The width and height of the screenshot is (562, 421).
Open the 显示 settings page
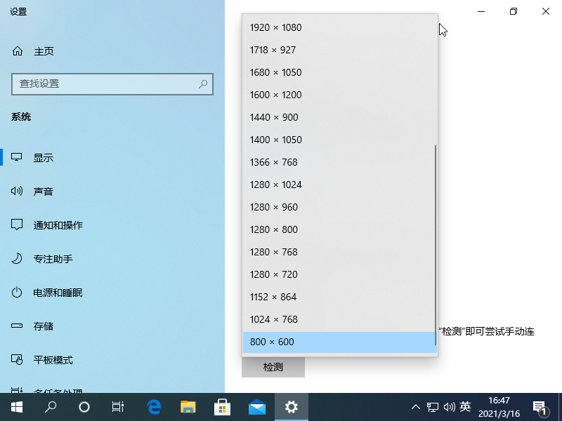point(43,157)
